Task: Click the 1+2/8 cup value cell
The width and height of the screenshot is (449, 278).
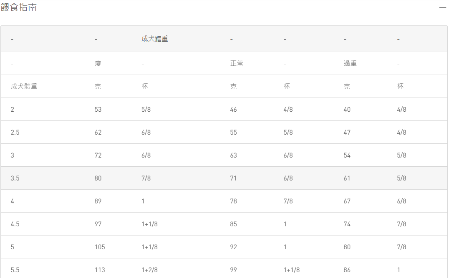Action: [149, 270]
